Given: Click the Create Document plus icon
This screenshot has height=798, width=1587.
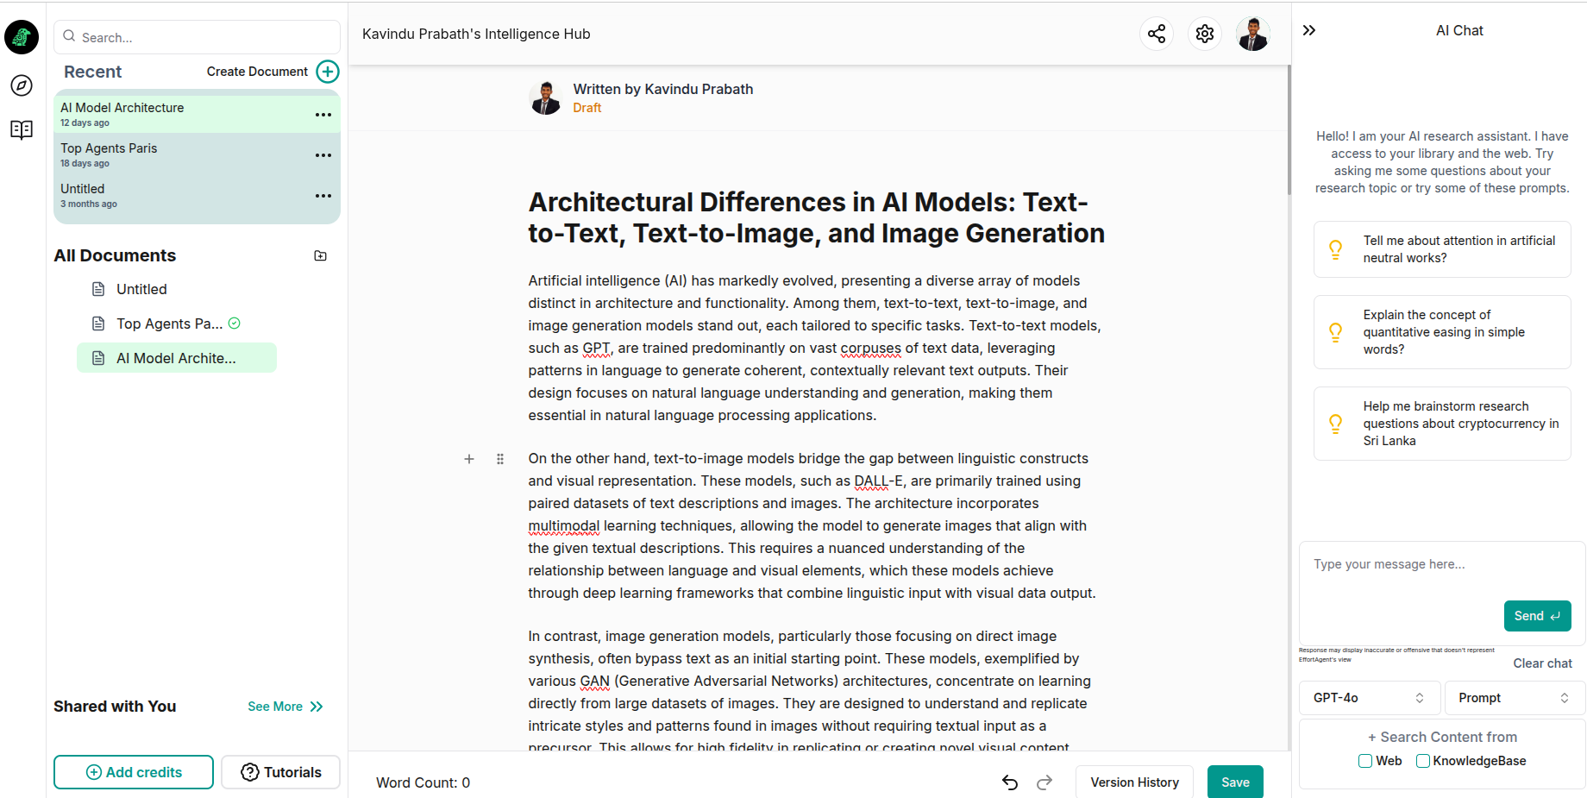Looking at the screenshot, I should pyautogui.click(x=328, y=72).
